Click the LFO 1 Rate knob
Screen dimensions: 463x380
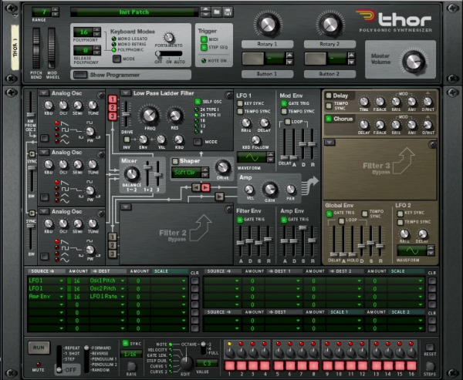245,123
